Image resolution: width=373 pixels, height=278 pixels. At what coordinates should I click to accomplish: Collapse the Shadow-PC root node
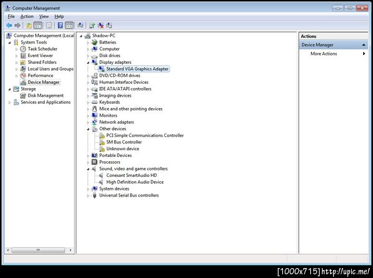(x=81, y=36)
